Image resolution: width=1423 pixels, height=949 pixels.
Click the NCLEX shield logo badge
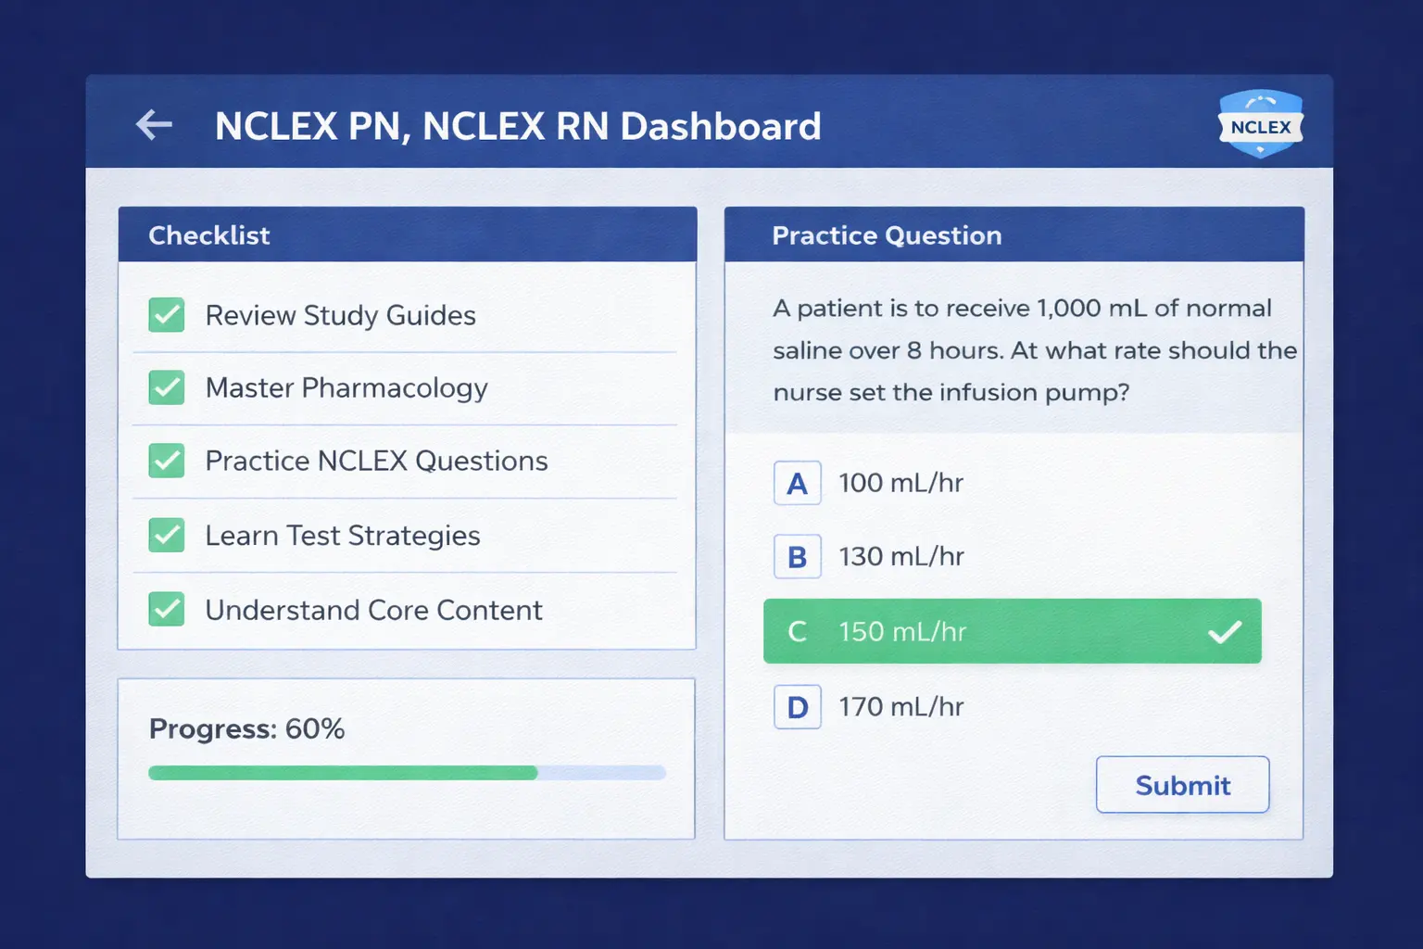pos(1260,124)
